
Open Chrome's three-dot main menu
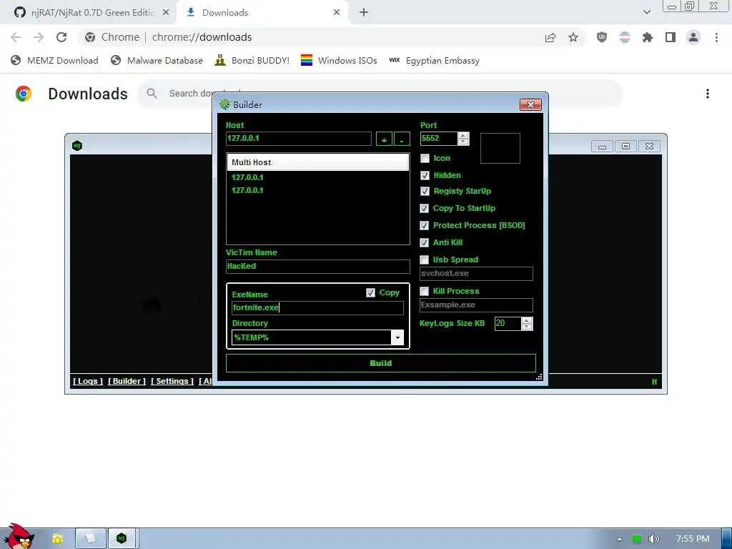(x=716, y=37)
